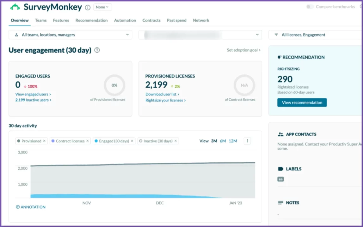Viewport: 363px width, 227px height.
Task: Click the funnel icon in the All licenses filter
Action: coord(276,35)
